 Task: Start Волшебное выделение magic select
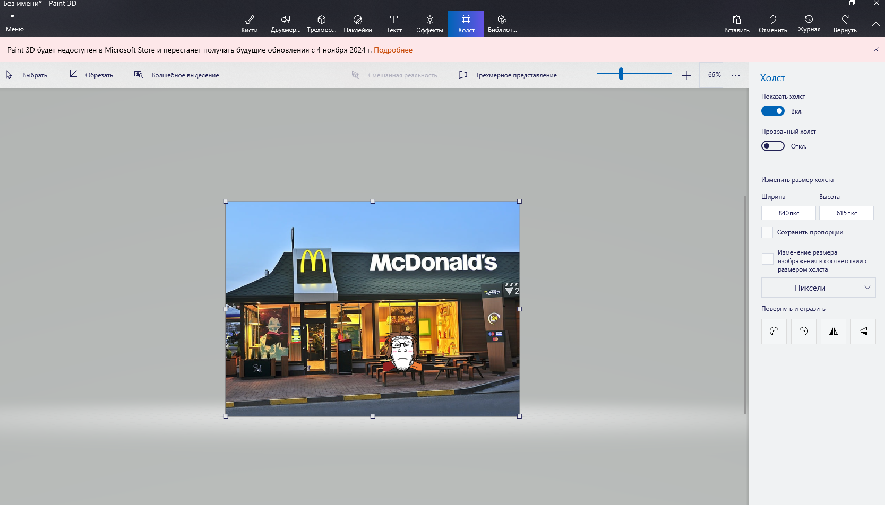coord(176,75)
